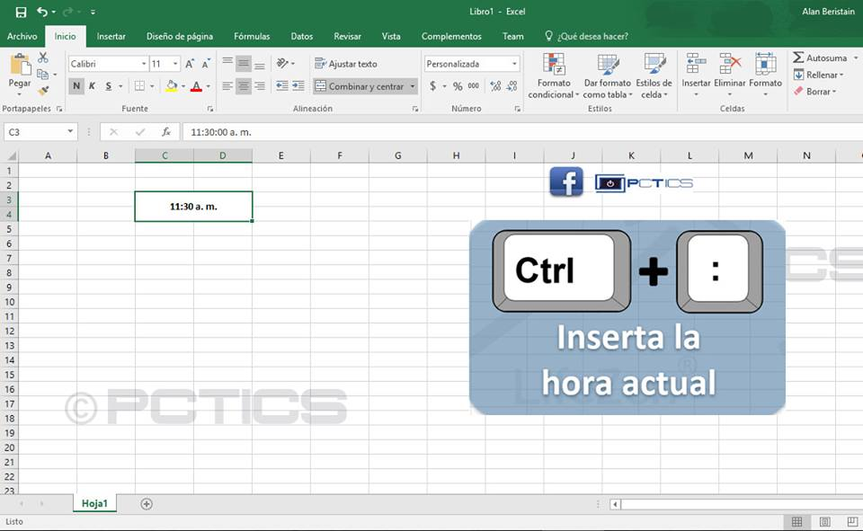Open the Calibri font name dropdown

[144, 64]
